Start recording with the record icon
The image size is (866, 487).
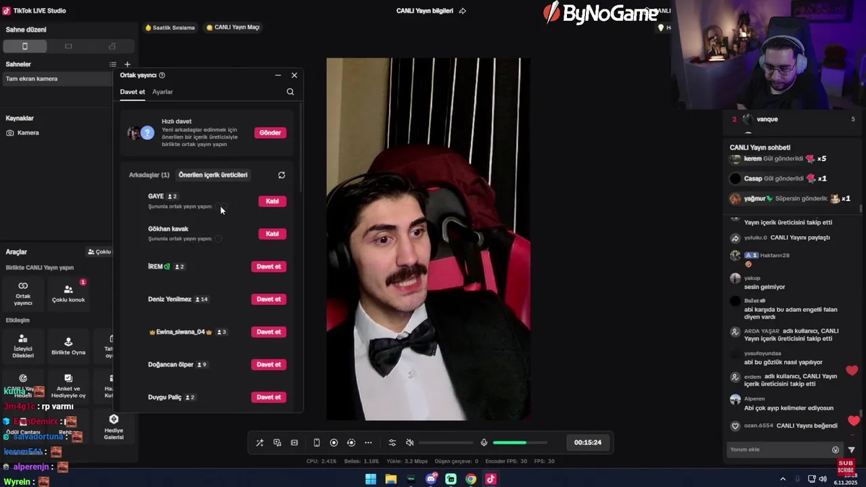[334, 443]
